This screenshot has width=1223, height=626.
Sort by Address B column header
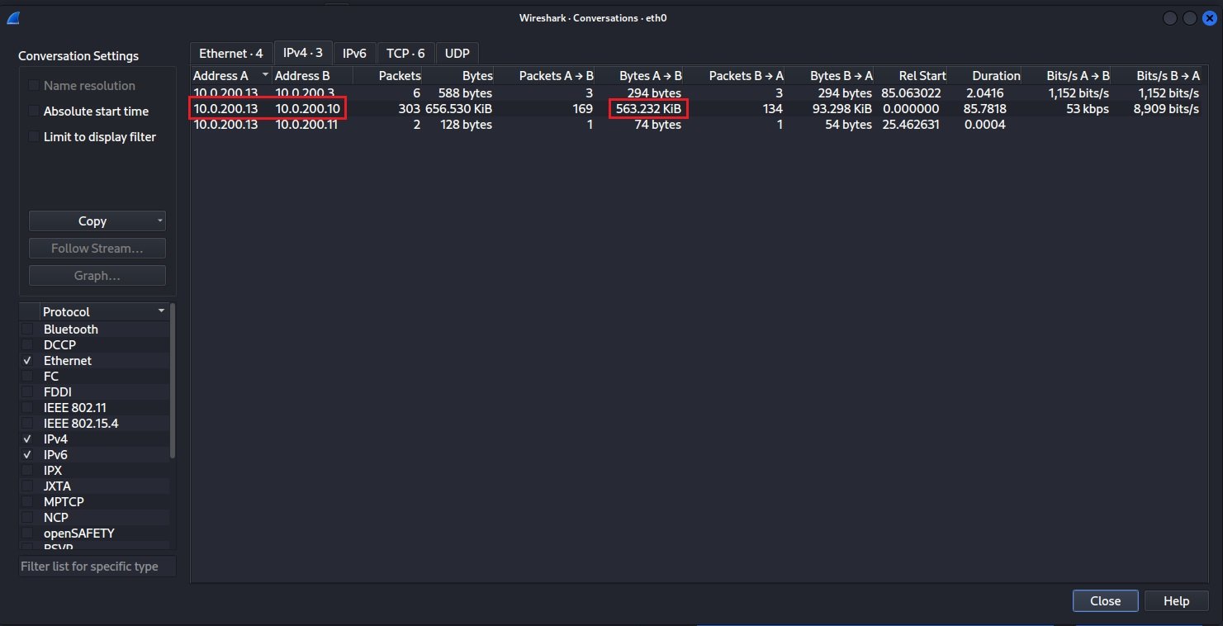[313, 75]
